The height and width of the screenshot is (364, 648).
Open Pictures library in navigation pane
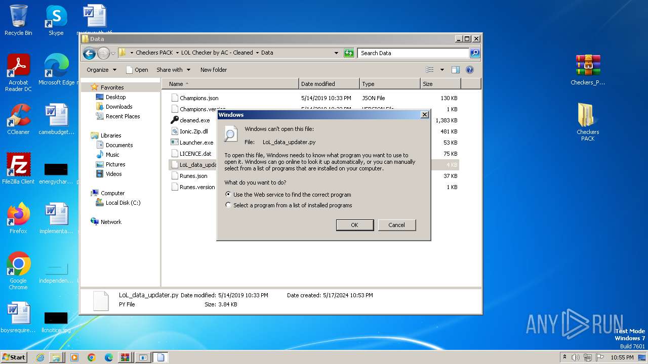click(x=115, y=164)
